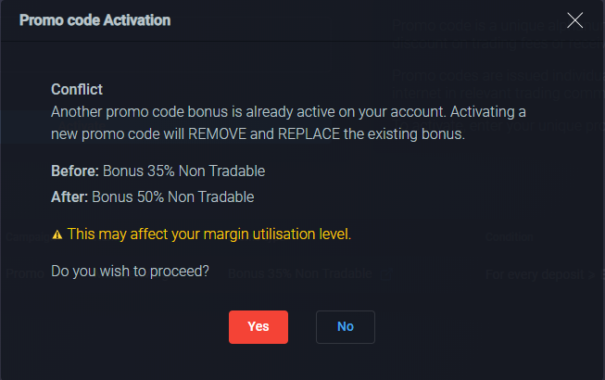Confirm with the red Yes button

(x=258, y=327)
